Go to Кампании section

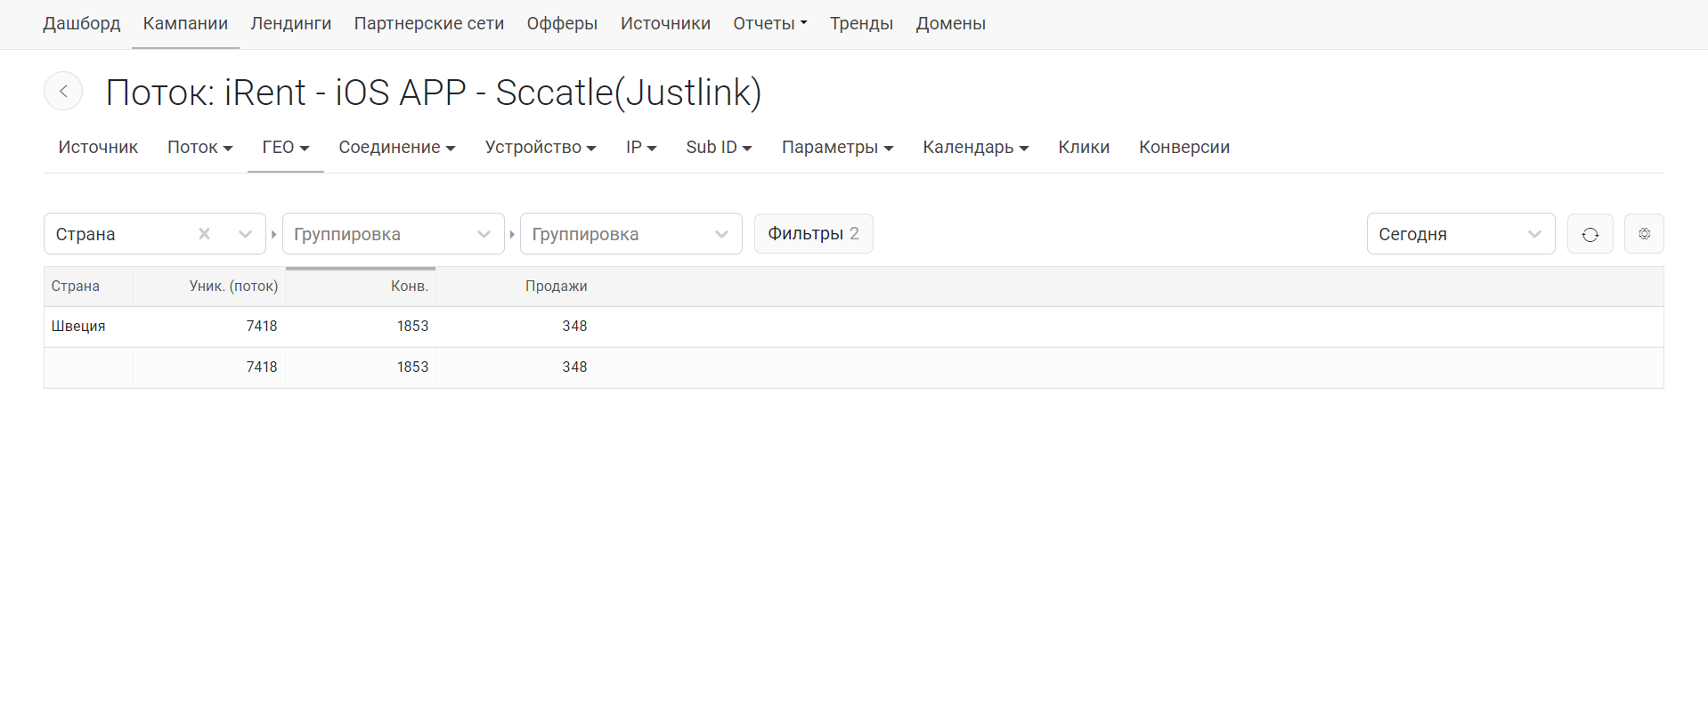[185, 24]
